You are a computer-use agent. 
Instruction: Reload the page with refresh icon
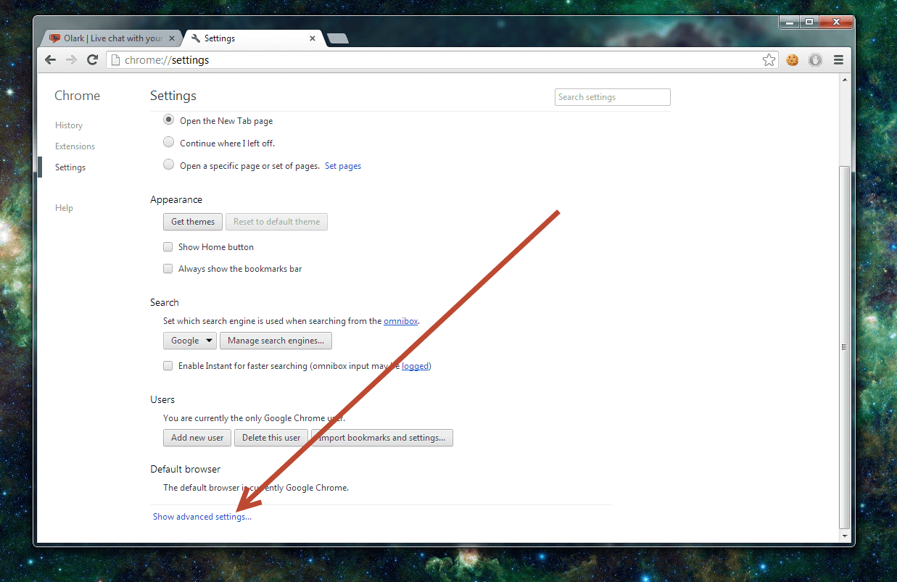point(92,60)
